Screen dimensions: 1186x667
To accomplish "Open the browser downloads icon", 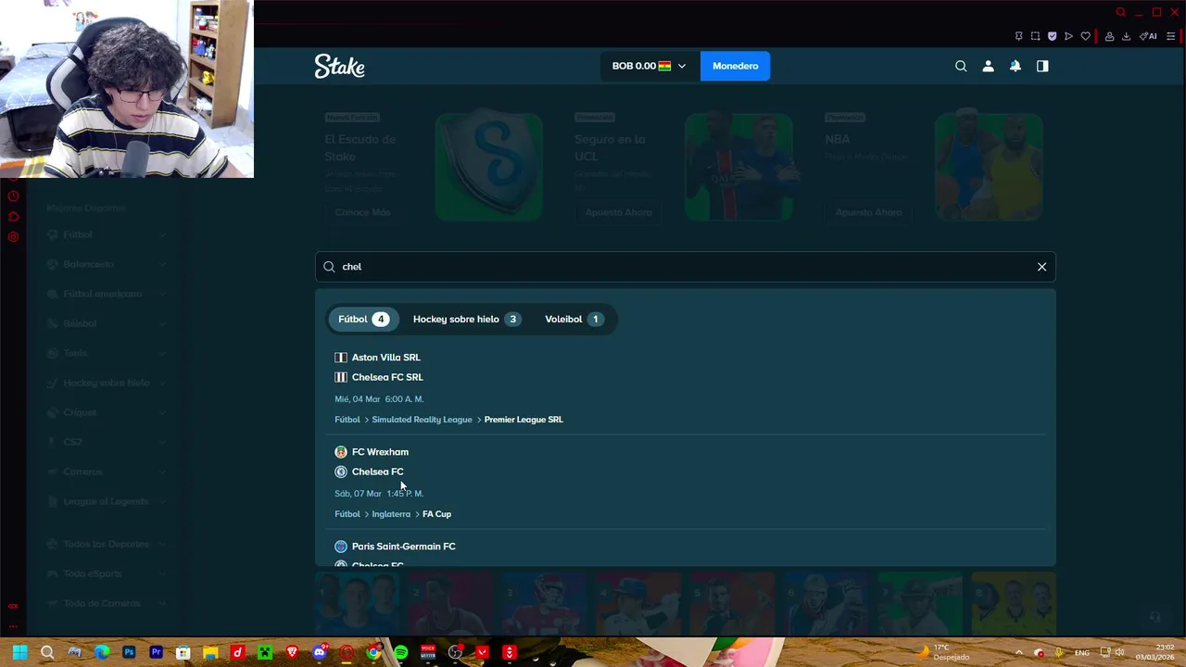I will tap(1126, 36).
